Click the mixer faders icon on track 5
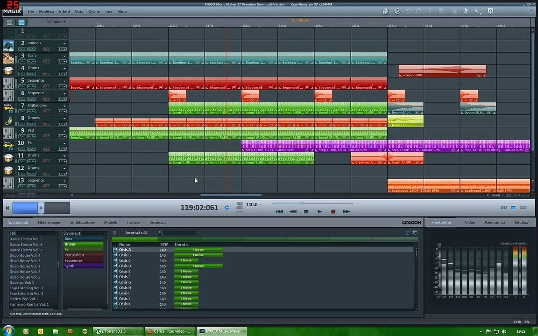The width and height of the screenshot is (538, 336). [8, 84]
